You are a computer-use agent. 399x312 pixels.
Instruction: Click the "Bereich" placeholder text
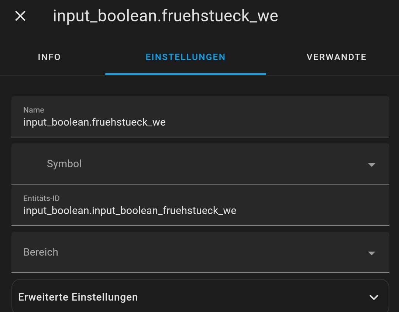[41, 252]
